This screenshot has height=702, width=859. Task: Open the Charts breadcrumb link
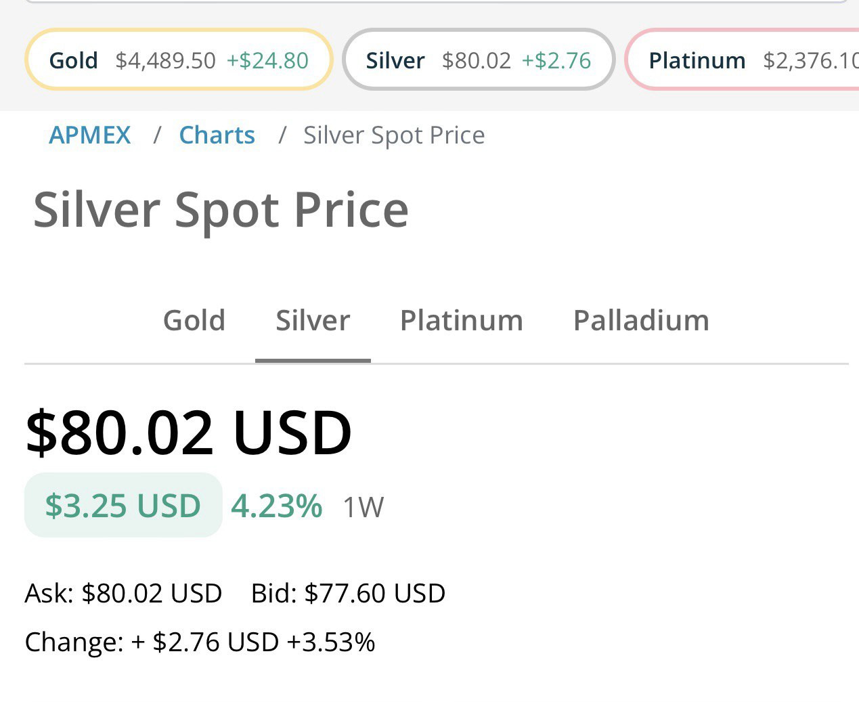[217, 135]
